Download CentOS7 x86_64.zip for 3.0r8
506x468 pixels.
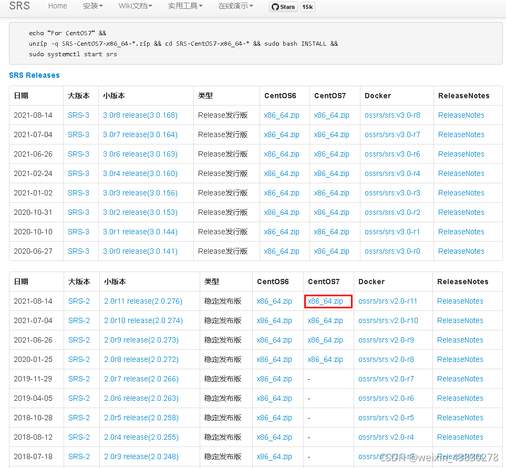(x=332, y=115)
